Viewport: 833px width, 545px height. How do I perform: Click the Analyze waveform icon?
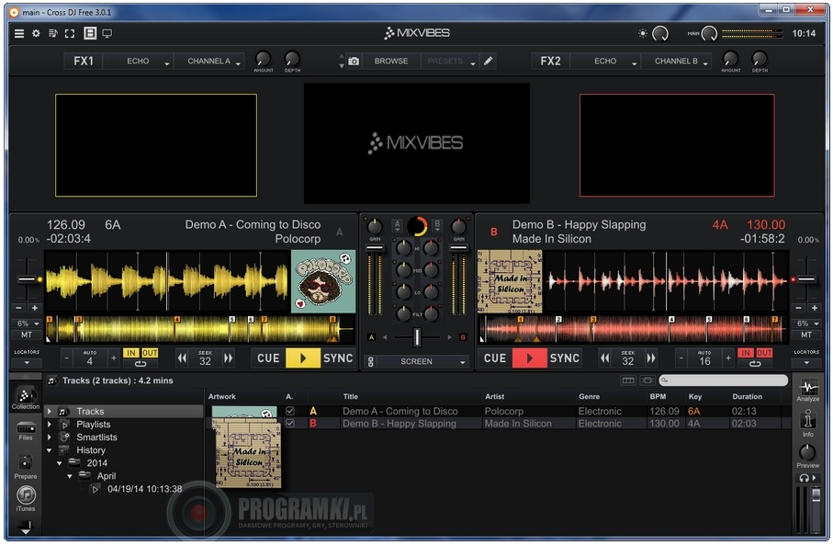click(807, 390)
